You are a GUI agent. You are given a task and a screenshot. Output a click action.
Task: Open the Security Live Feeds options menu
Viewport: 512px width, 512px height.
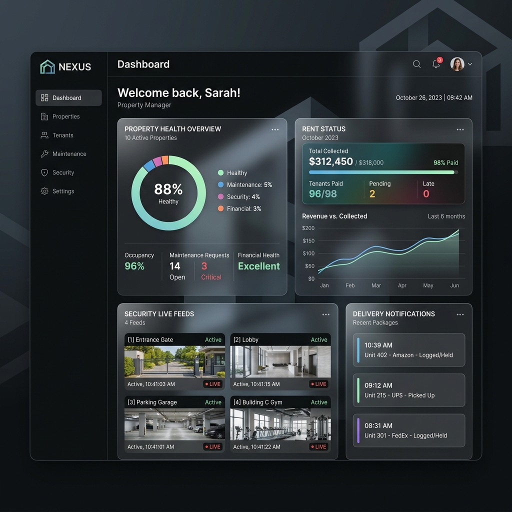(326, 314)
